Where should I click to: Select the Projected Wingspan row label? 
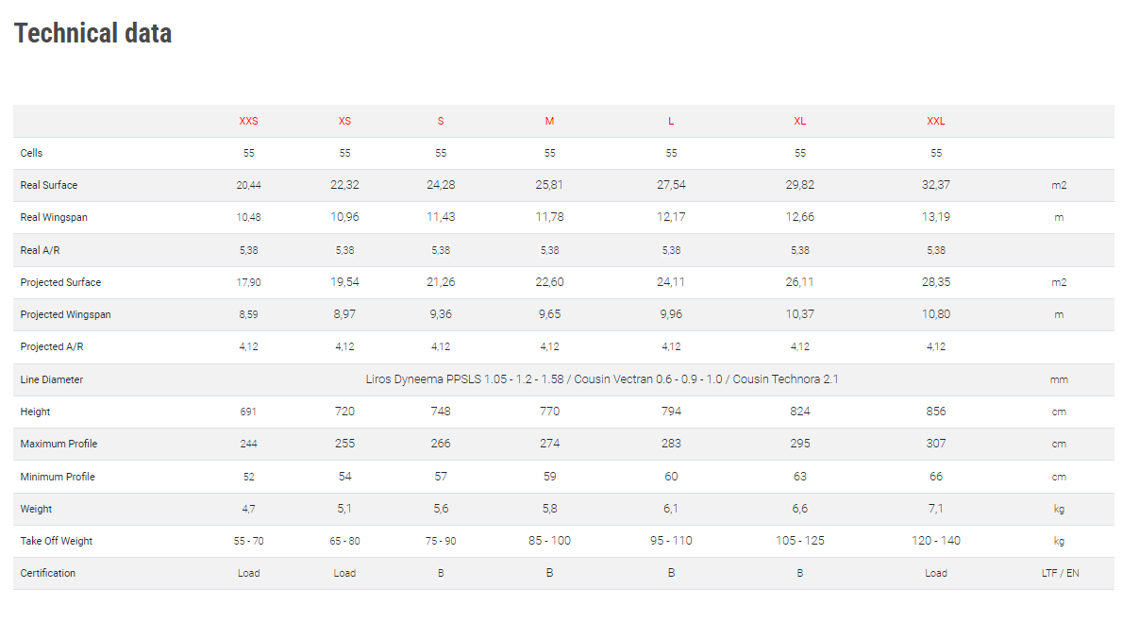[x=65, y=314]
